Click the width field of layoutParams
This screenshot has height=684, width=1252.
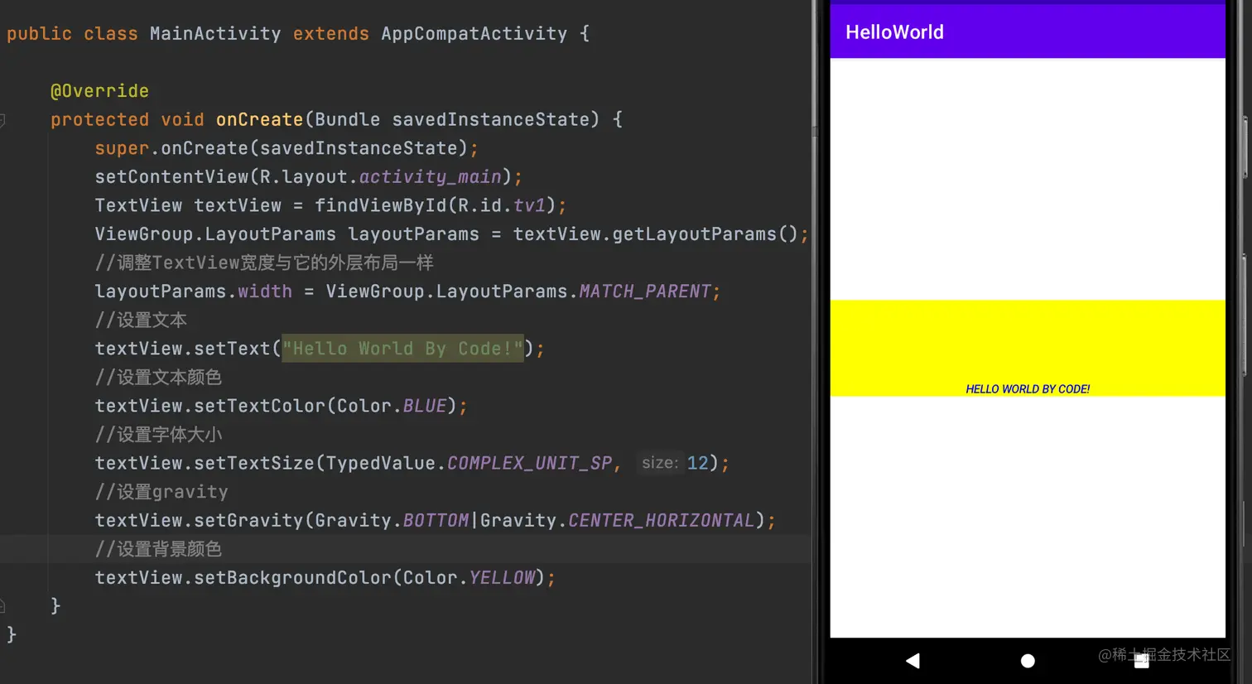[265, 291]
